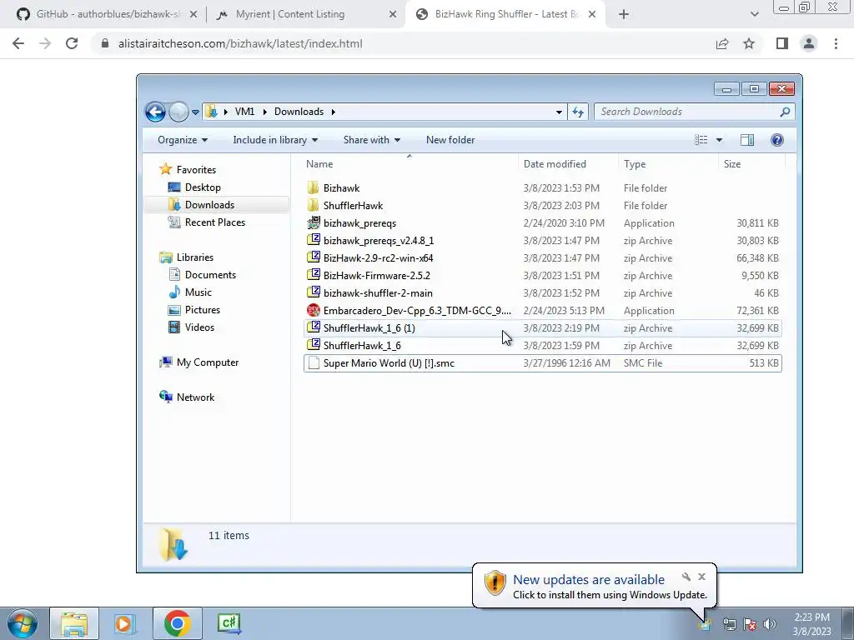Select the BizHawk-2.9-rc2-win-x64 zip icon
The height and width of the screenshot is (640, 854).
(314, 257)
